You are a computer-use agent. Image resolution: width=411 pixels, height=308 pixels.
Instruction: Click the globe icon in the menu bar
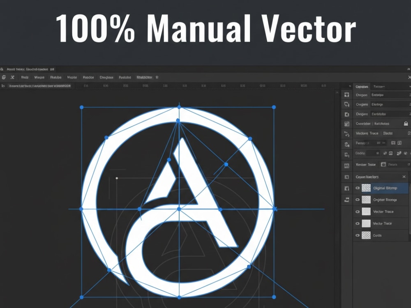[4, 77]
